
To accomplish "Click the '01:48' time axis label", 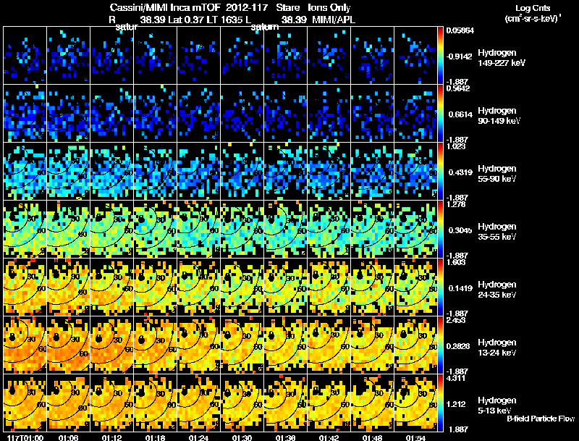I will (x=372, y=438).
